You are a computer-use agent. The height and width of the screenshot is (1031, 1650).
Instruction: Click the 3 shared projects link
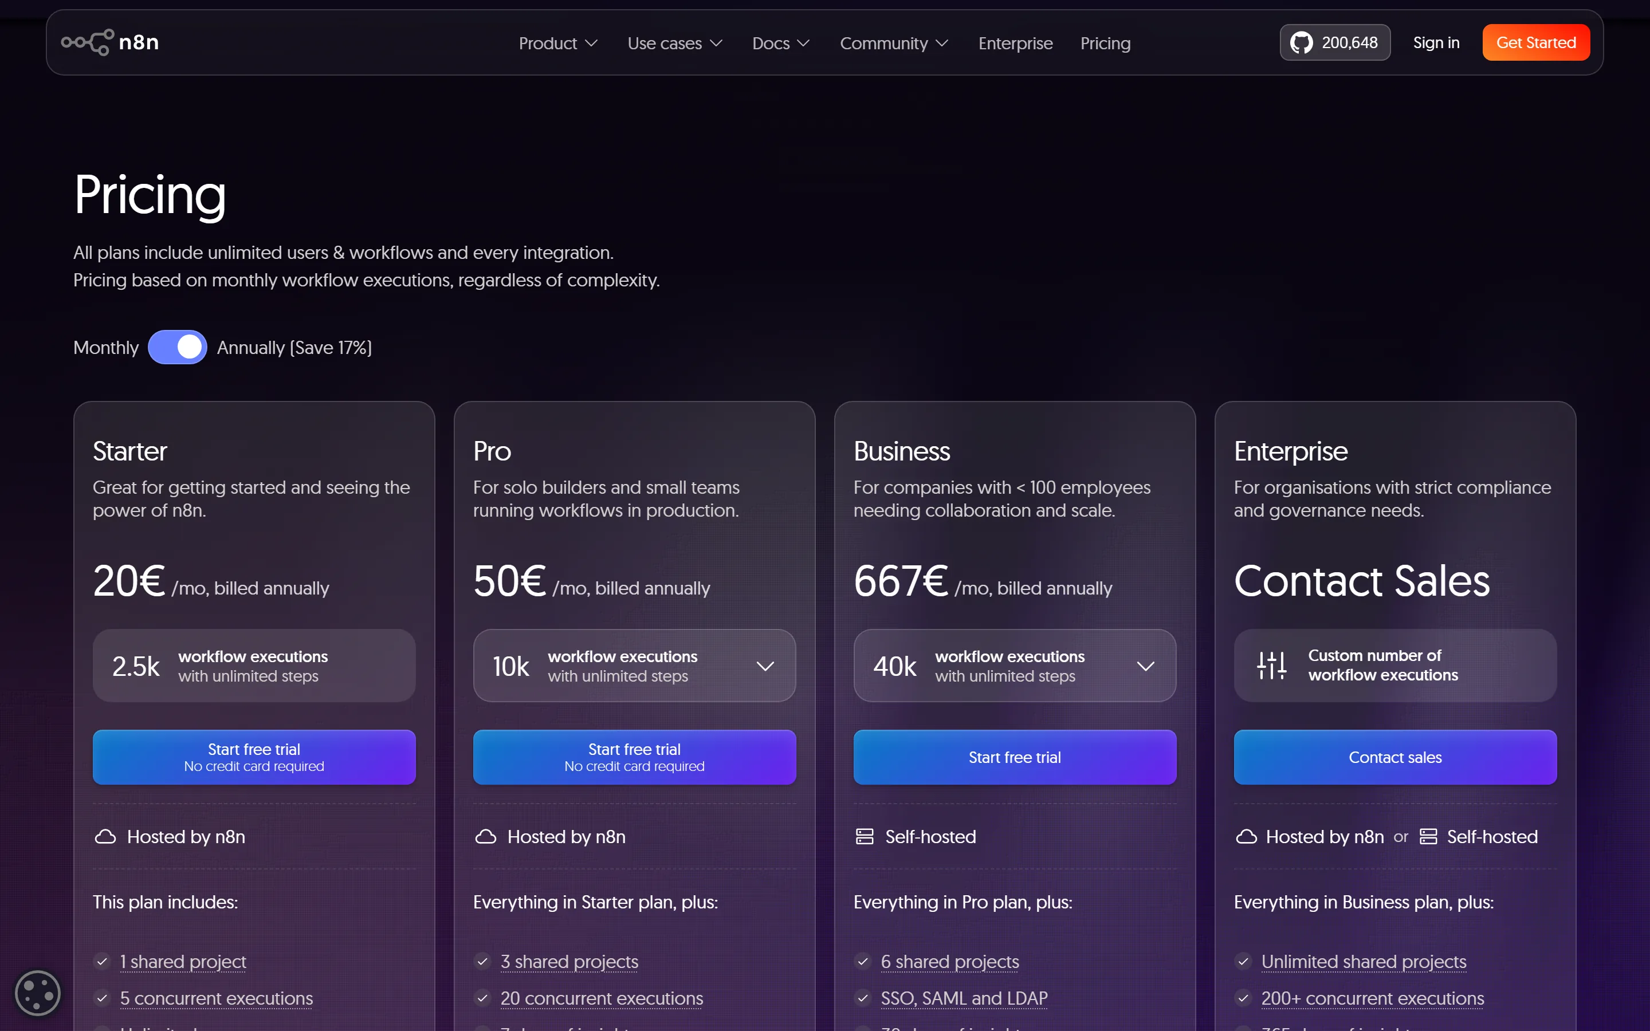(569, 962)
